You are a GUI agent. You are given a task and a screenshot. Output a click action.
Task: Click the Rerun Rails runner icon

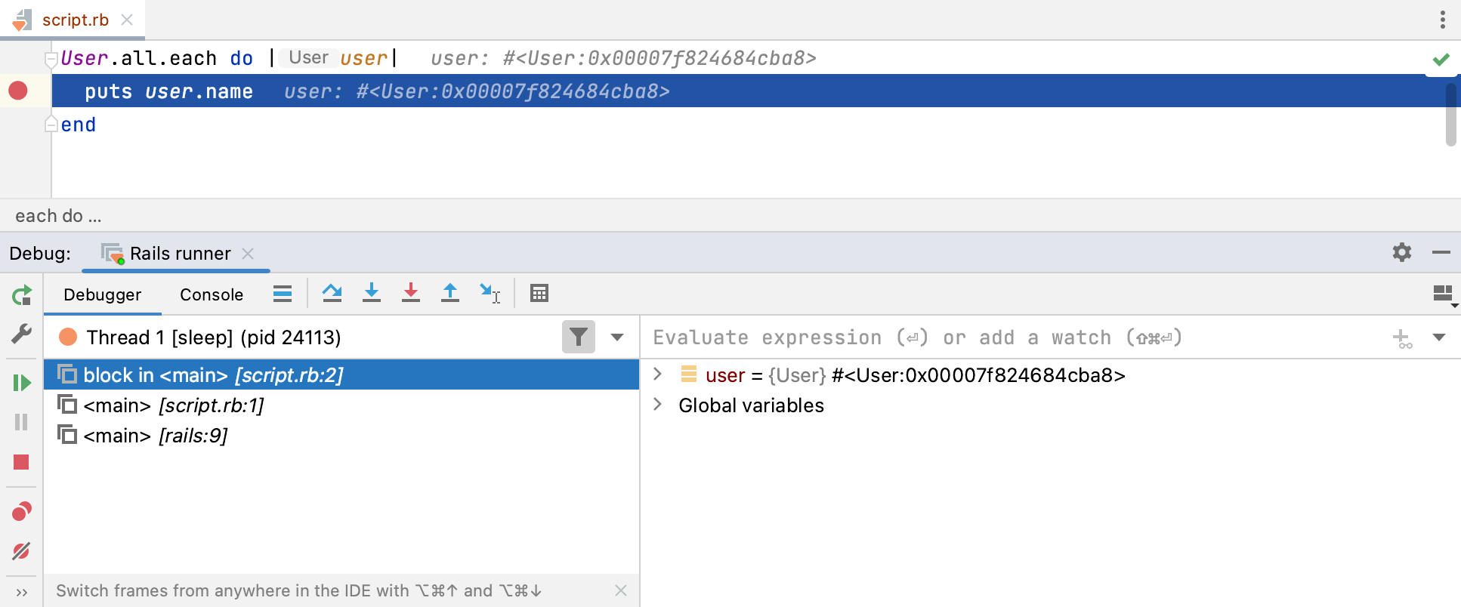click(x=22, y=295)
